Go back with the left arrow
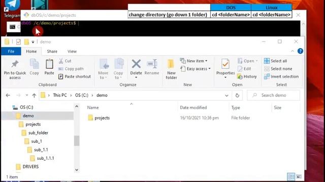The height and width of the screenshot is (182, 325). [x=8, y=96]
